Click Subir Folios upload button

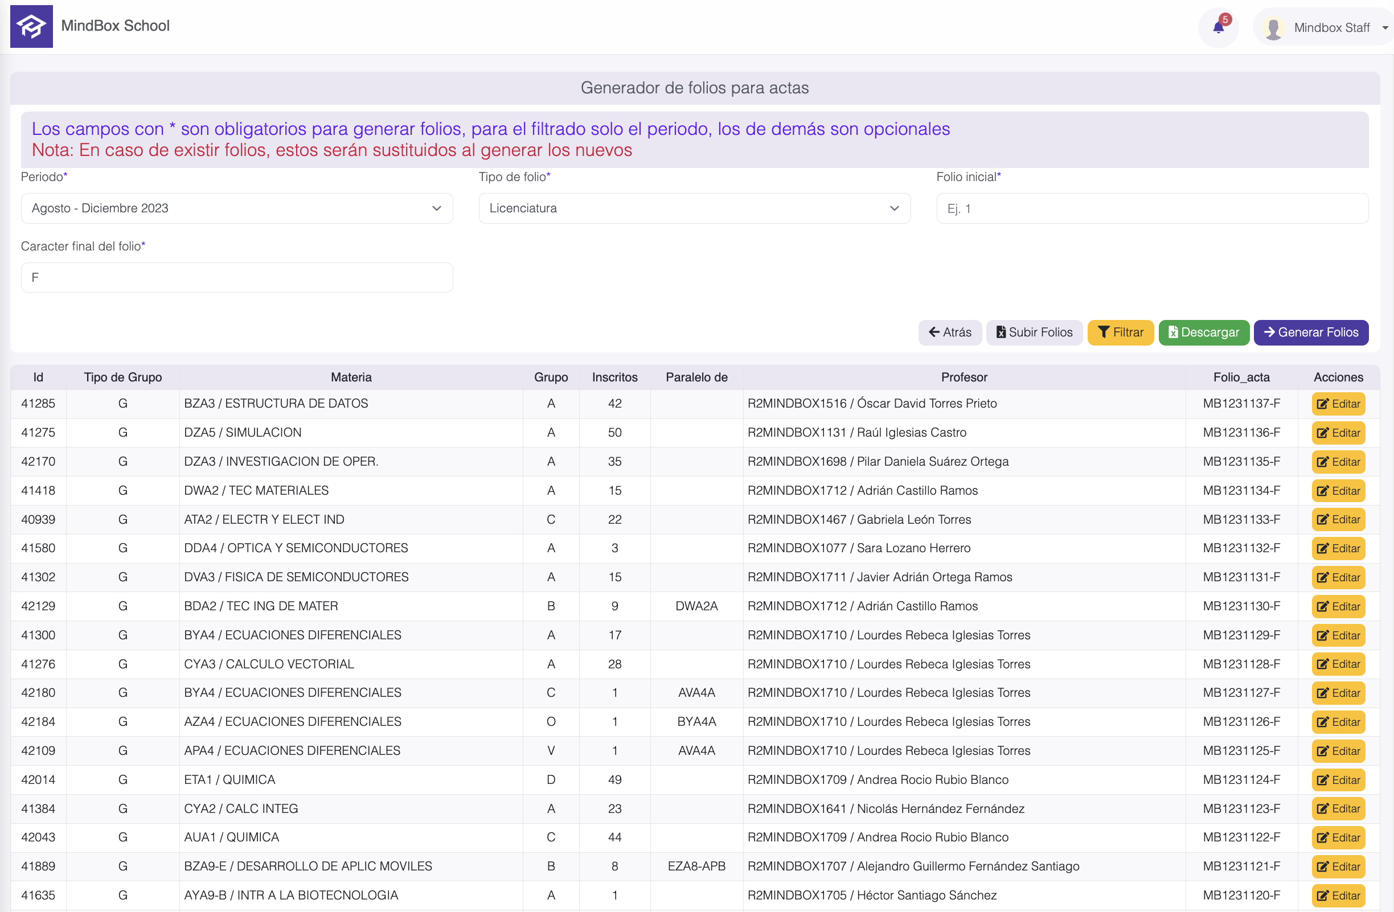point(1034,332)
